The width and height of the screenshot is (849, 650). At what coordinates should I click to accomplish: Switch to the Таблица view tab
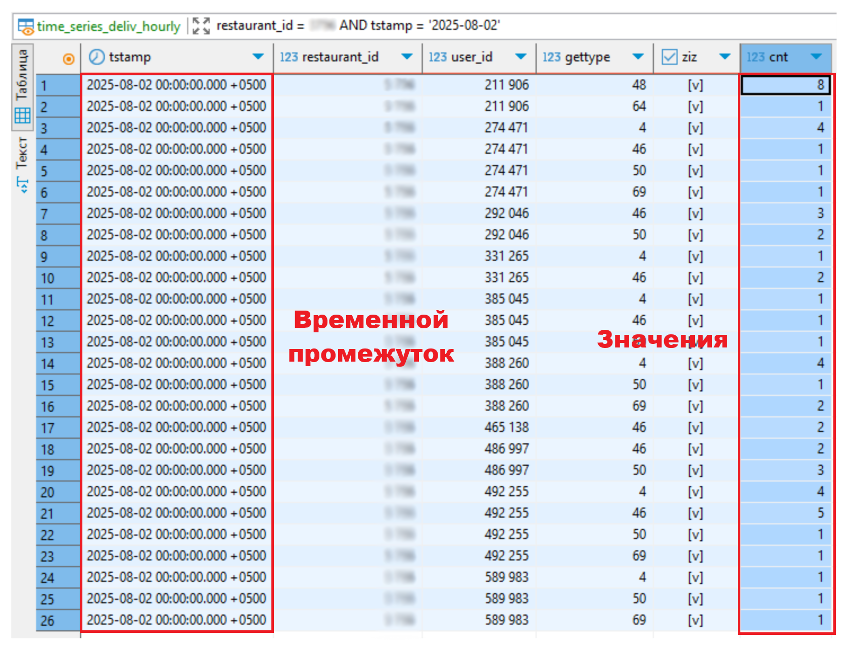[x=22, y=86]
